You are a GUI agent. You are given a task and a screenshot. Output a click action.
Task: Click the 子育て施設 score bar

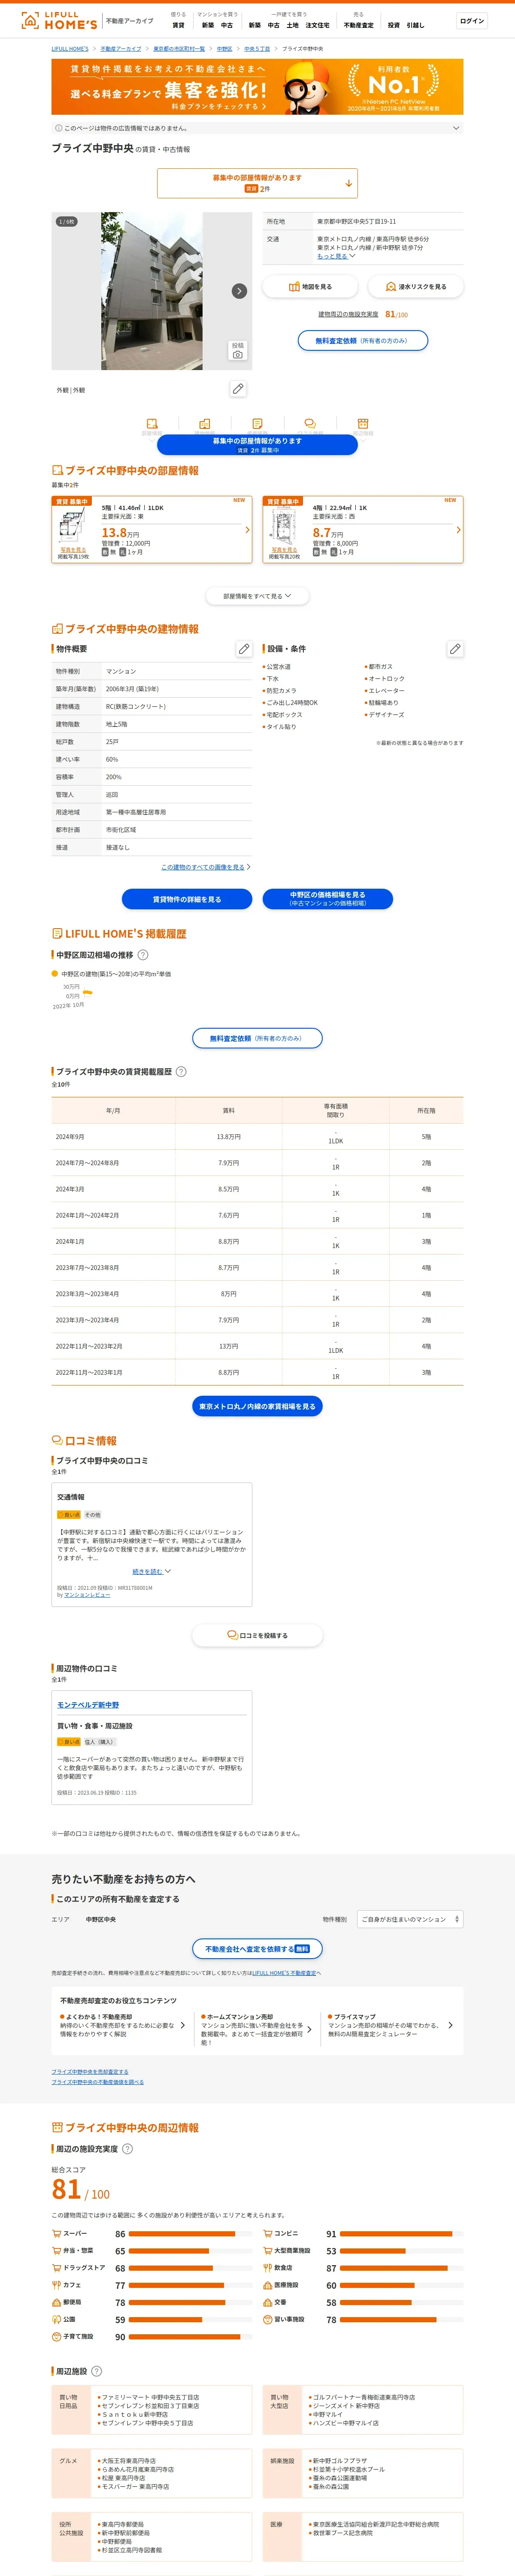coord(191,2337)
